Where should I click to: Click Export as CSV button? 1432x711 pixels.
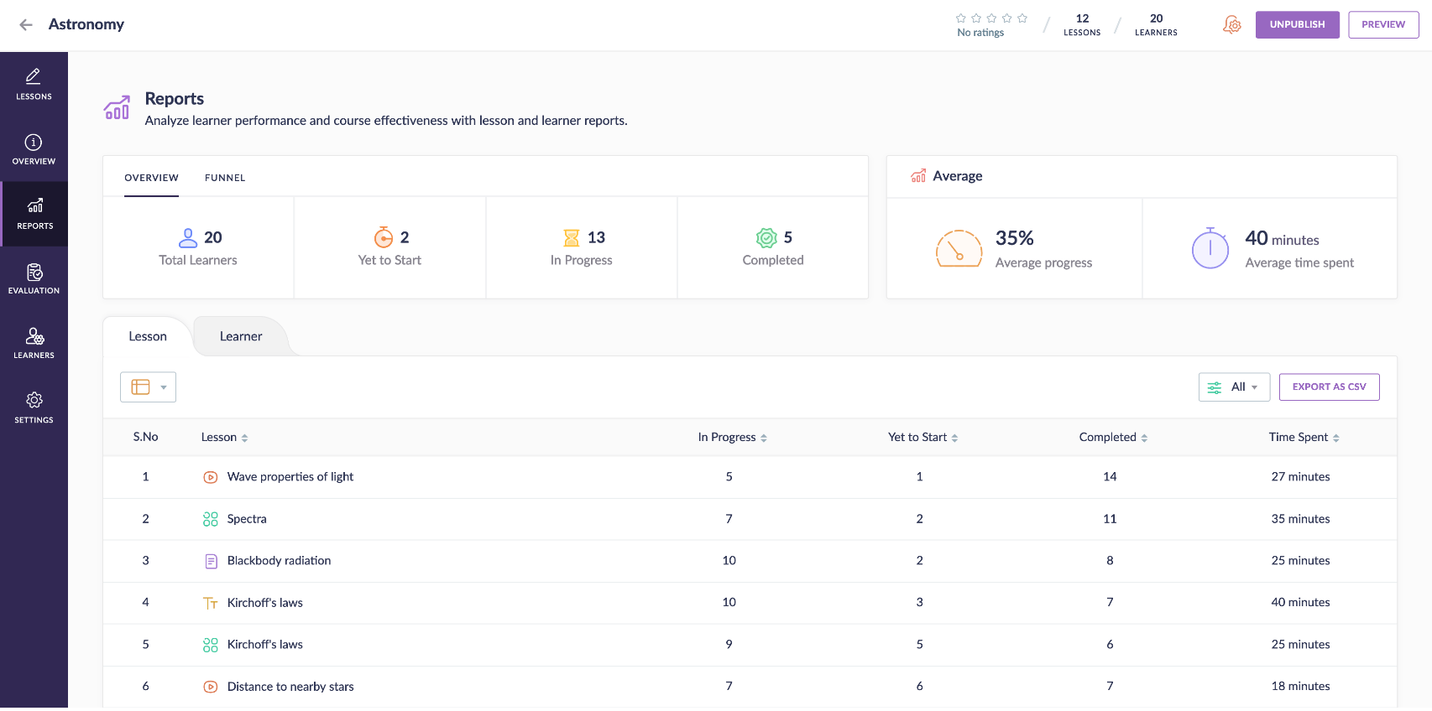coord(1329,387)
